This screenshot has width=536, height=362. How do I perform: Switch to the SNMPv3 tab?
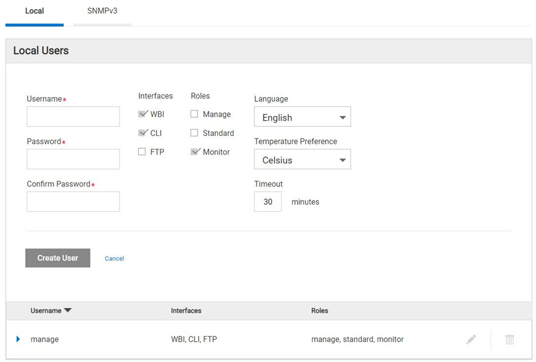coord(102,10)
